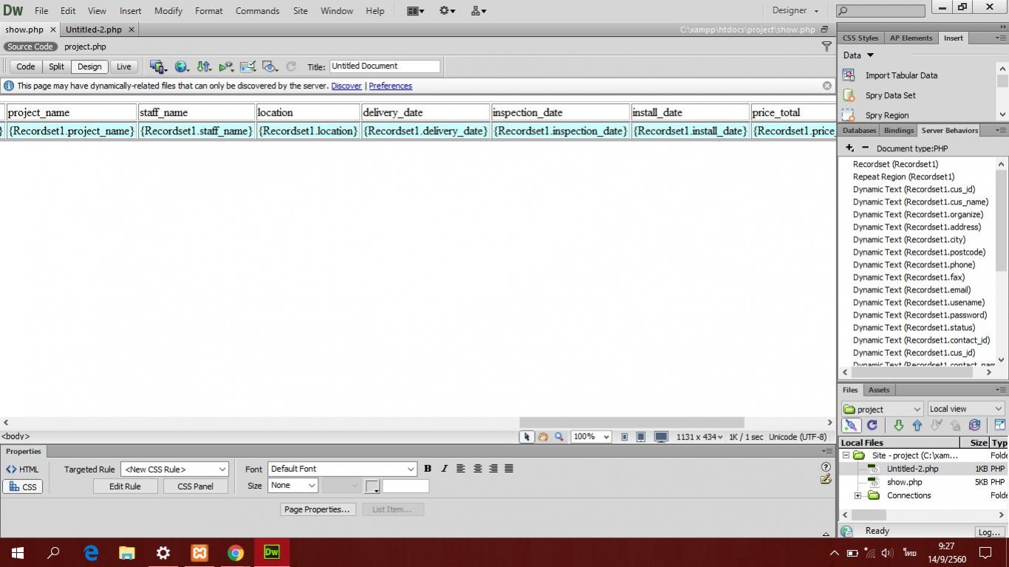Open Preview in Browser globe icon
This screenshot has width=1009, height=567.
pyautogui.click(x=181, y=66)
